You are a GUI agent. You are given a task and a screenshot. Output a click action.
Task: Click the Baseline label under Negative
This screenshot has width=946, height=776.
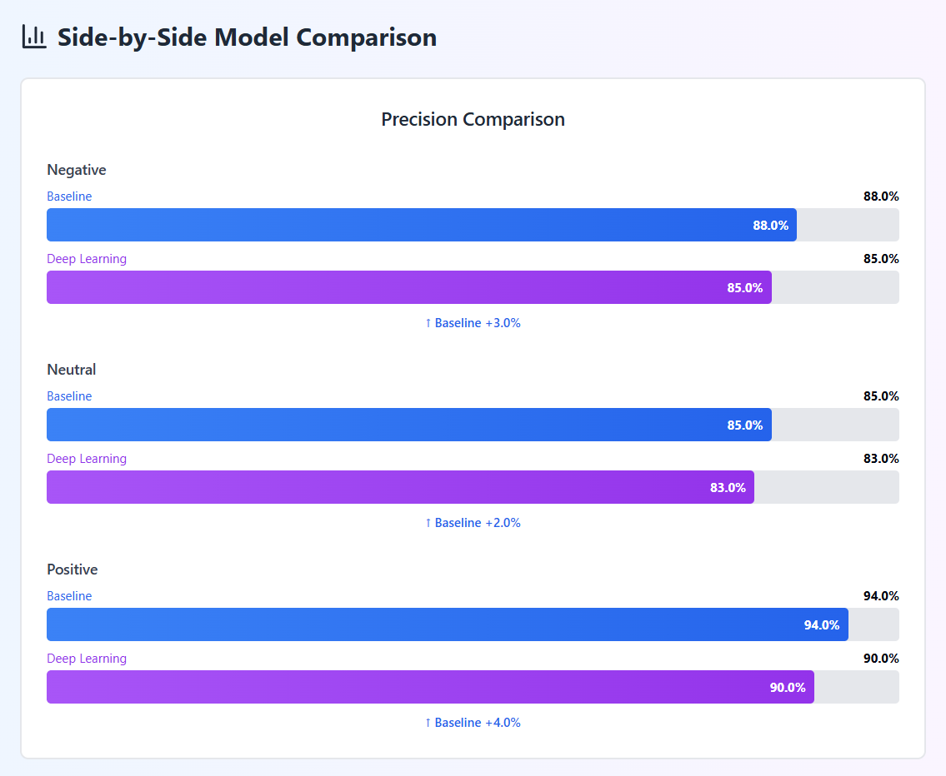(69, 196)
